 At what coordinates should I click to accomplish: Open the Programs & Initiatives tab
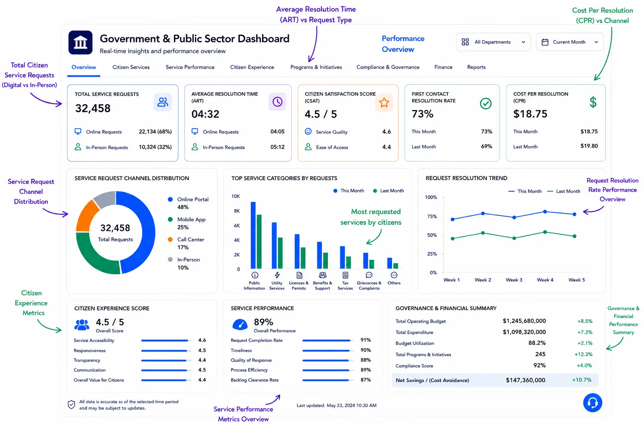pyautogui.click(x=316, y=67)
